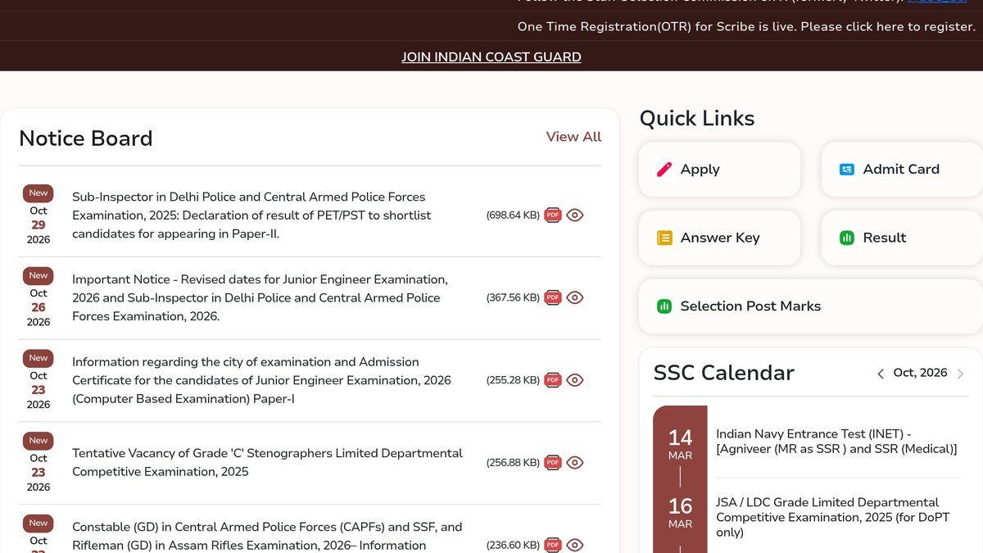This screenshot has height=553, width=983.
Task: Preview eye icon for Constable (GD) CAPFs notice
Action: pos(575,545)
